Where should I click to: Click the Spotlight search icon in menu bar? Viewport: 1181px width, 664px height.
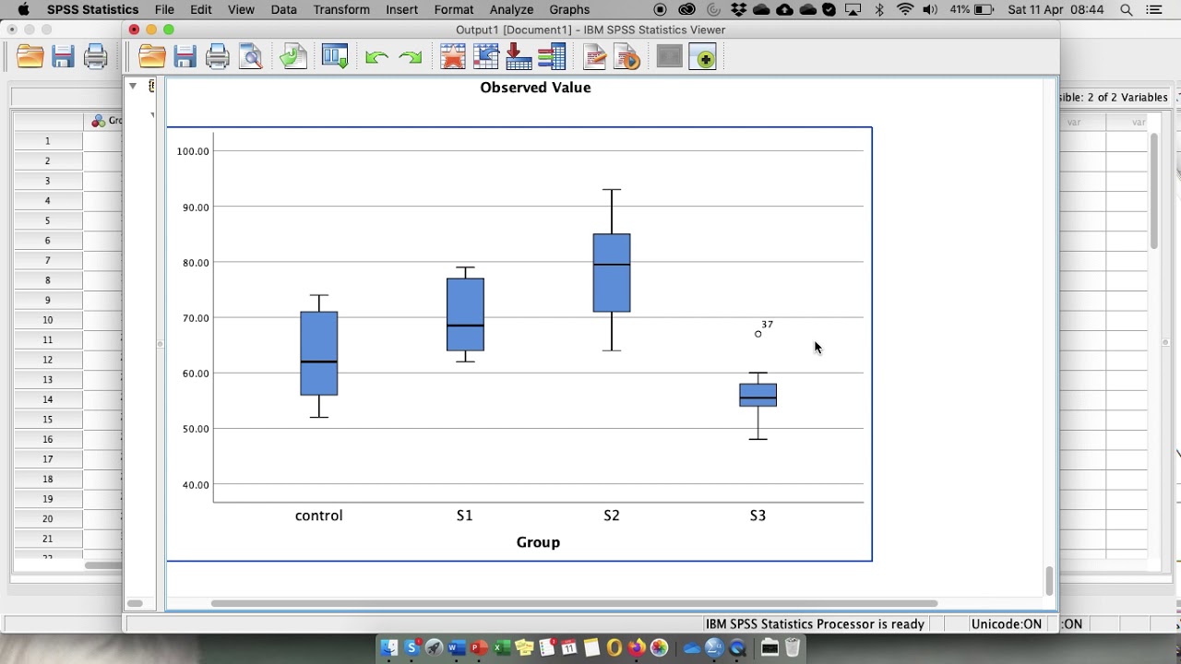pyautogui.click(x=1127, y=9)
